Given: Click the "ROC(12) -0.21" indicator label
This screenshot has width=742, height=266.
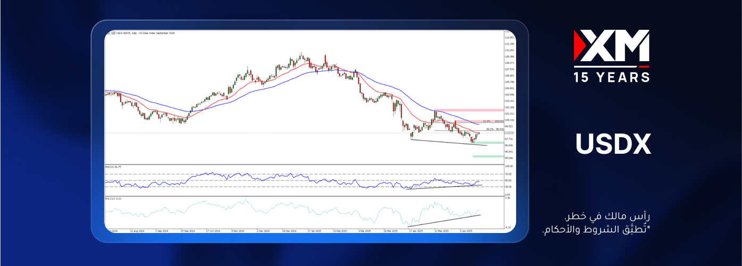Looking at the screenshot, I should click(113, 198).
